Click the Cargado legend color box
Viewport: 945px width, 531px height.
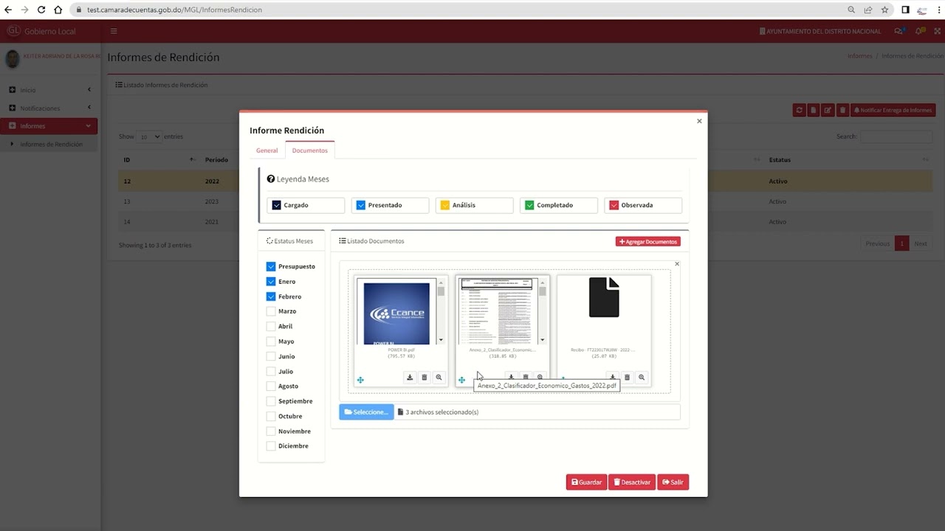(276, 205)
